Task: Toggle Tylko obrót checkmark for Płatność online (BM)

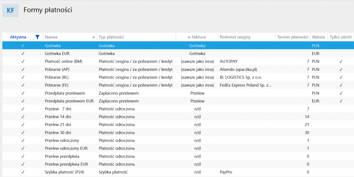Action: coord(341,61)
